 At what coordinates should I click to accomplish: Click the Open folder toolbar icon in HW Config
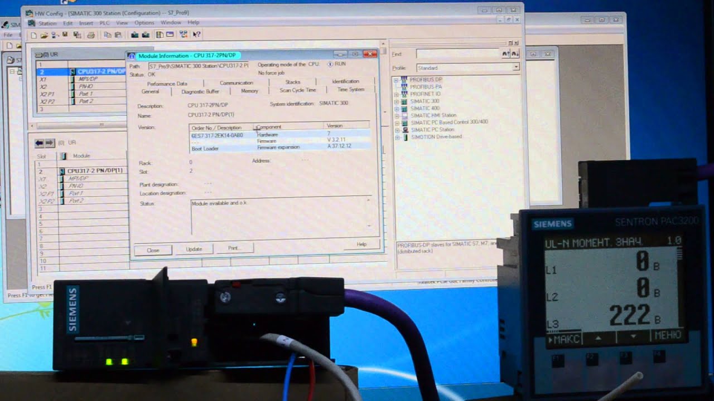coord(44,35)
